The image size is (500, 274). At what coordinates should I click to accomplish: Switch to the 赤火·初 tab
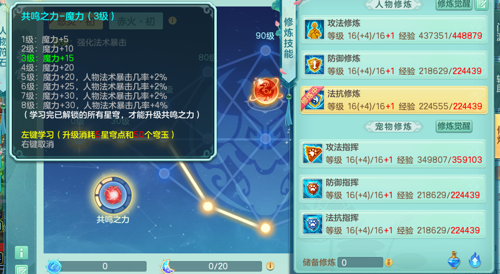[x=136, y=21]
